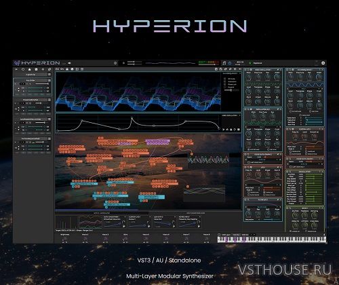Screen dimensions: 339x285
Task: Click the Brightness macro knob
Action: click(65, 240)
